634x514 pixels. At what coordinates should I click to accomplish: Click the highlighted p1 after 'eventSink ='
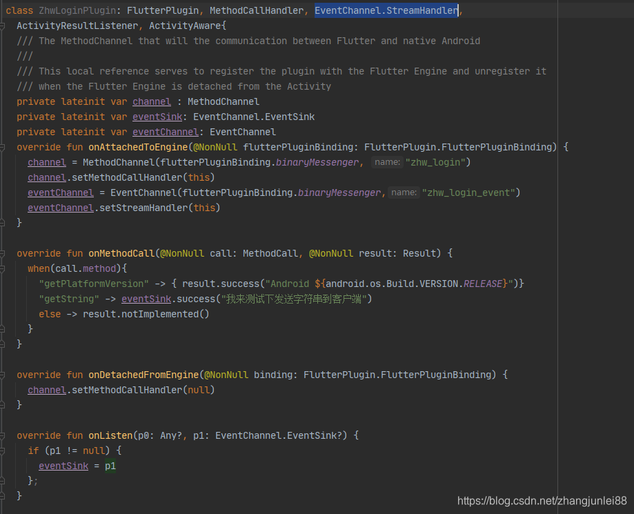110,466
